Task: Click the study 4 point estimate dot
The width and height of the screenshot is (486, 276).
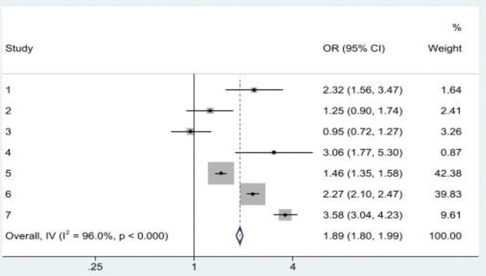Action: click(x=274, y=152)
